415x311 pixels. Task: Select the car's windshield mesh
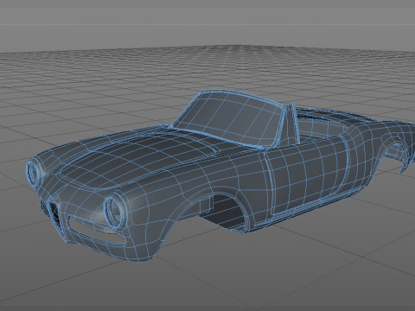pyautogui.click(x=228, y=118)
